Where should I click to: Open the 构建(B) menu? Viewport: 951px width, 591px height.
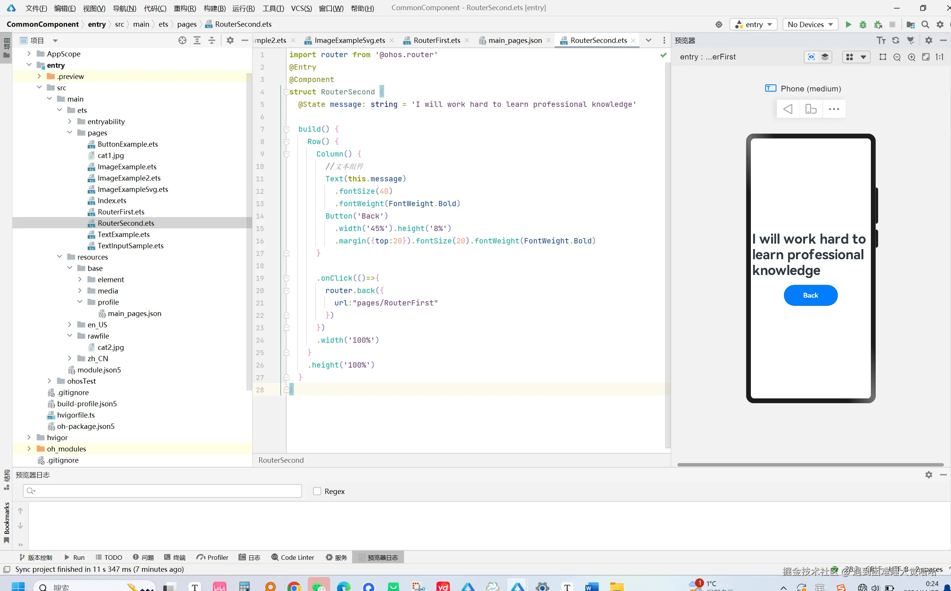214,8
